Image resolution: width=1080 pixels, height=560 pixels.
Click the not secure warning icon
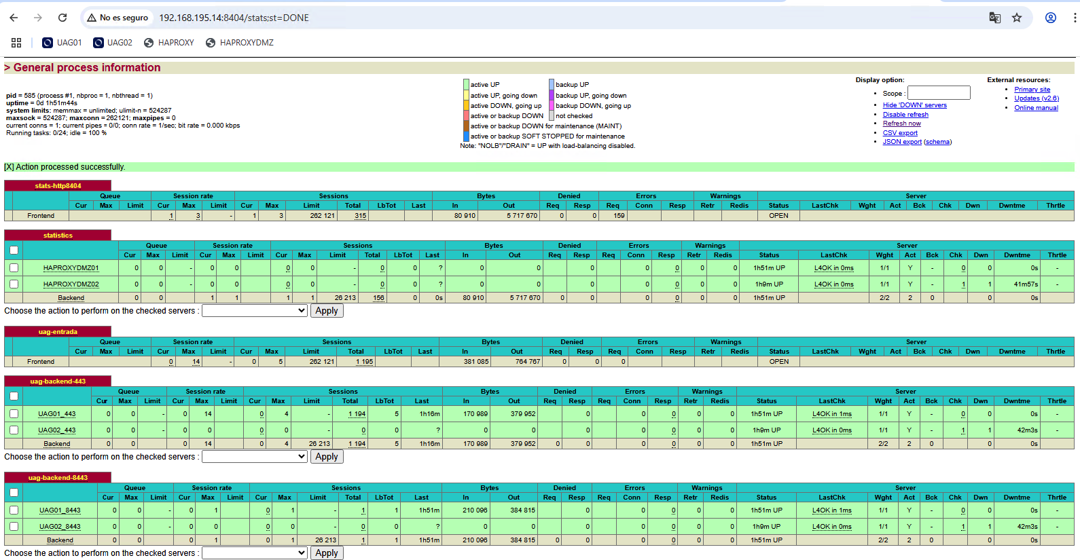click(x=92, y=18)
